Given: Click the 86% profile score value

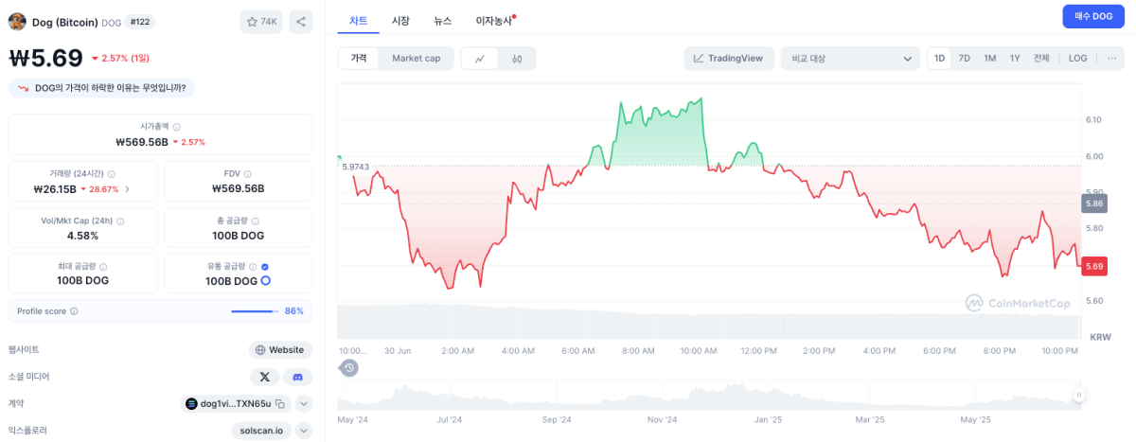Looking at the screenshot, I should click(293, 310).
